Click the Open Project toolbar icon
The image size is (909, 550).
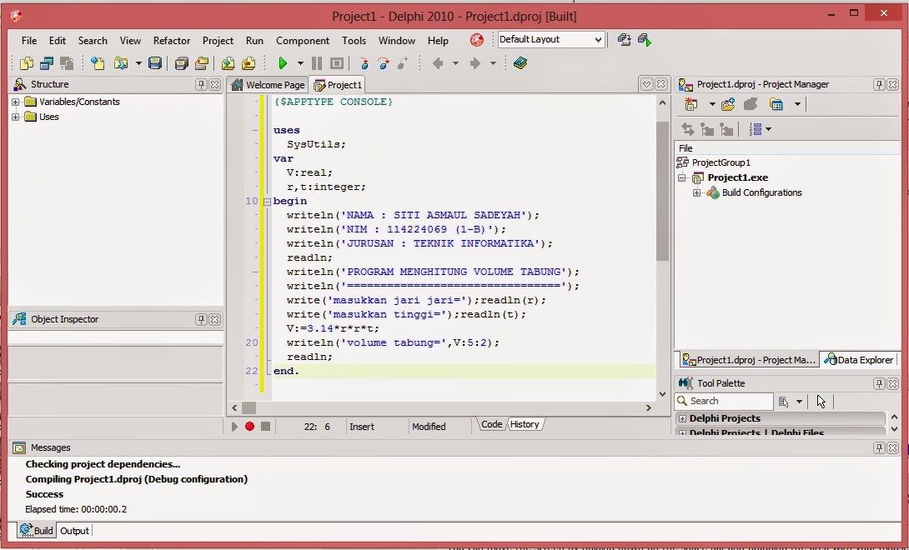201,63
